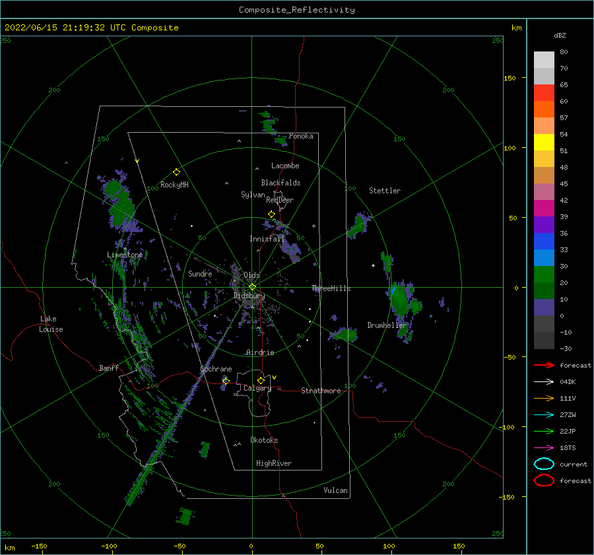Click the Sylvan label
Screen dimensions: 594x555
coord(253,195)
